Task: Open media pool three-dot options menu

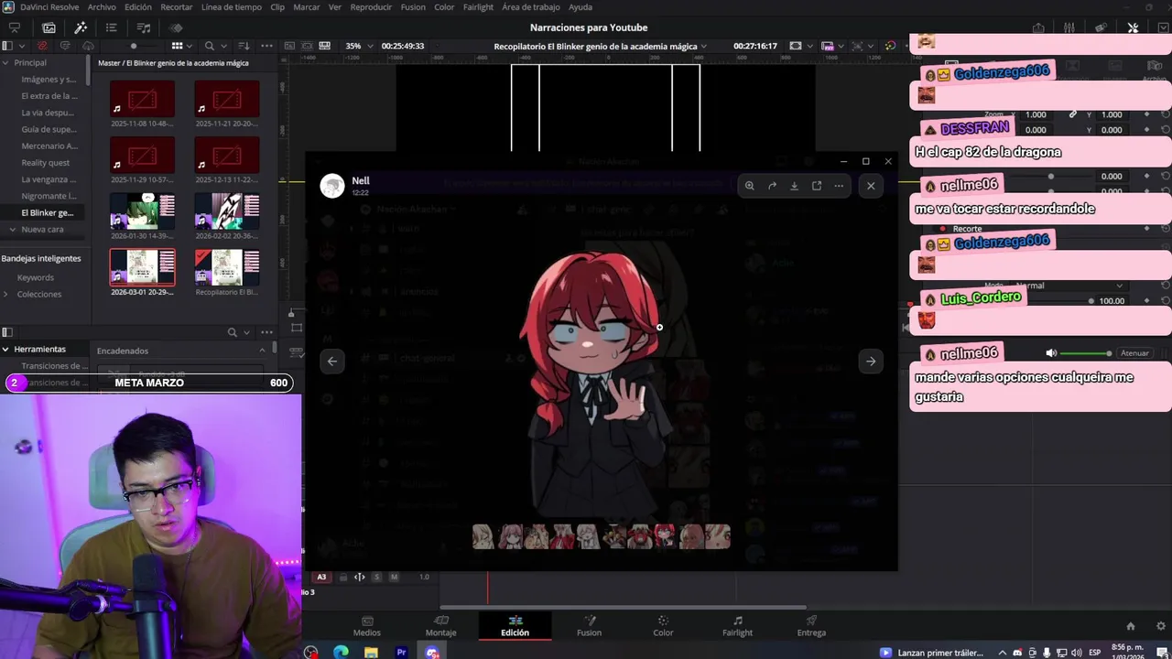Action: pyautogui.click(x=268, y=46)
